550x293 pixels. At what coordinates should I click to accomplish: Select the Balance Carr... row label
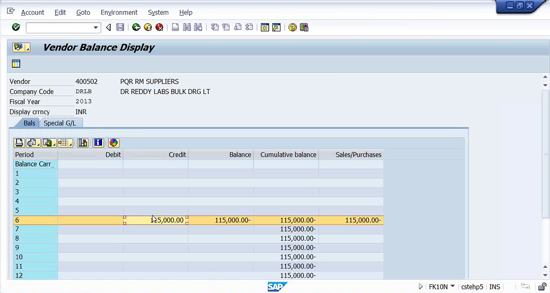tap(35, 164)
